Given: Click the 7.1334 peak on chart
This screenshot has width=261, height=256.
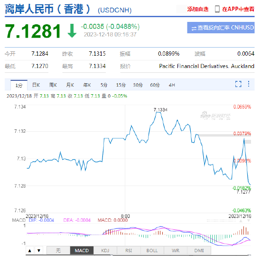Looking at the screenshot, I should pos(160,110).
